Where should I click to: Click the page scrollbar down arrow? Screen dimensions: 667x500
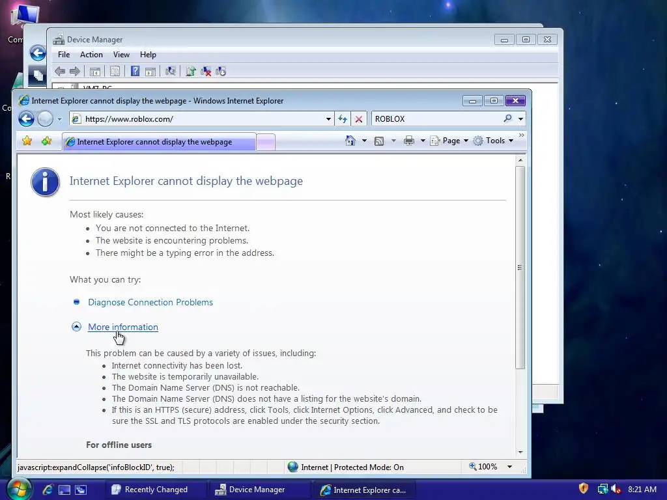pyautogui.click(x=520, y=452)
